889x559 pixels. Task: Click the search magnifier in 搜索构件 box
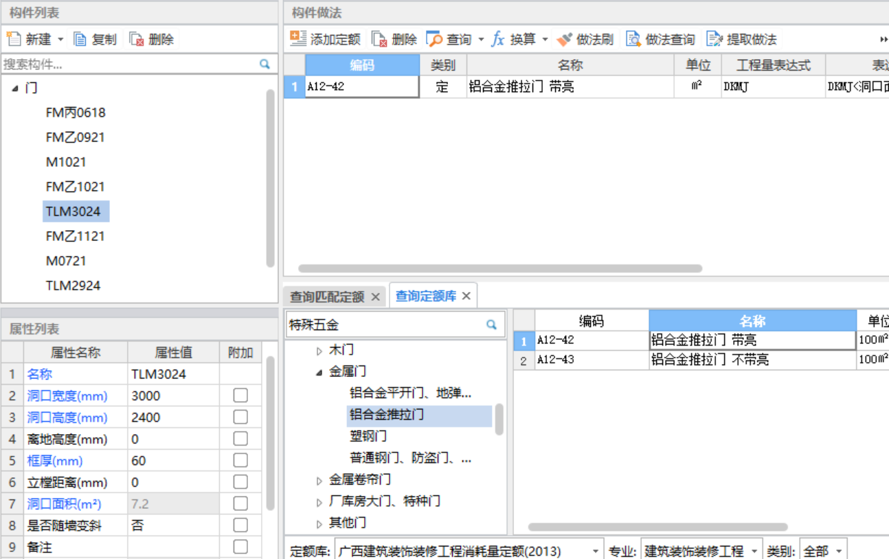265,65
